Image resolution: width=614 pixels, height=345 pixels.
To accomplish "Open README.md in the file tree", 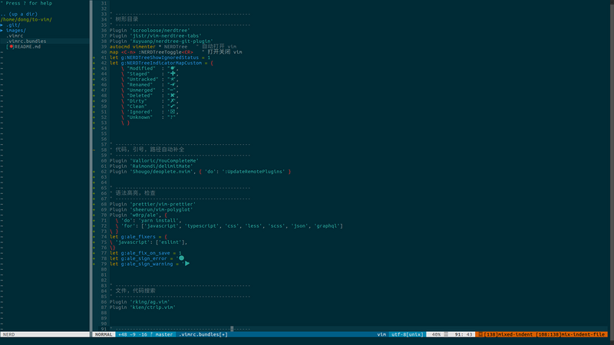I will coord(28,47).
